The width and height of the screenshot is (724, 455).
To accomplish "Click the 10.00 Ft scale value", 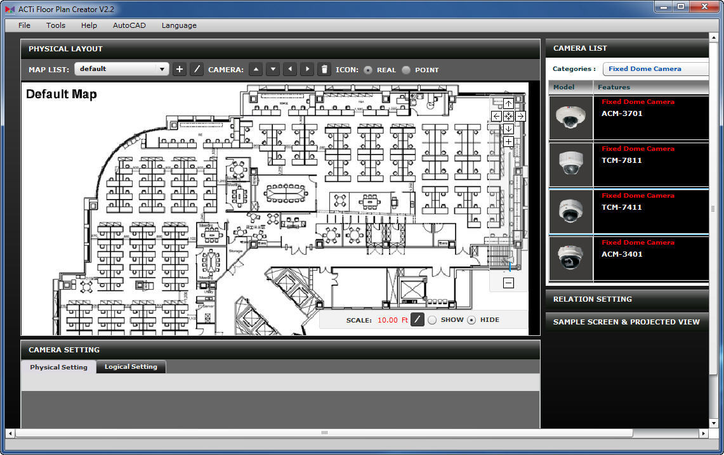I will pos(393,320).
